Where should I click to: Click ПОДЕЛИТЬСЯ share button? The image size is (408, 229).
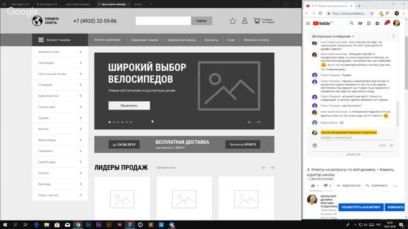[x=349, y=186]
